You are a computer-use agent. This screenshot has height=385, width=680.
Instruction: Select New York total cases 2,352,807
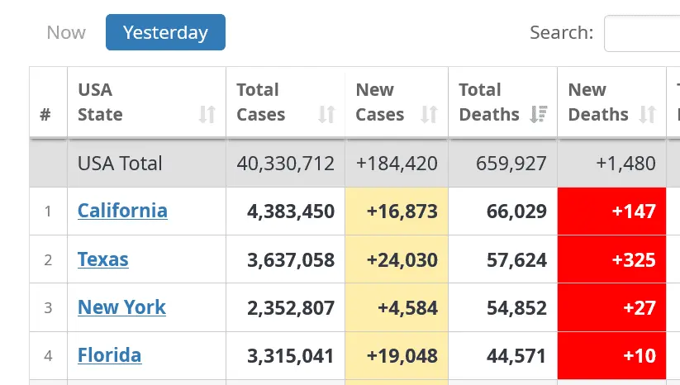[291, 308]
